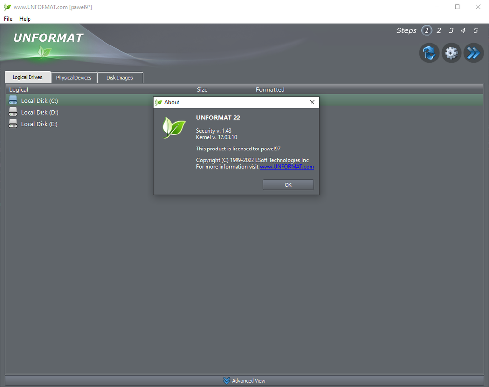Select the Local Disk (C:) drive icon
The width and height of the screenshot is (489, 387).
pyautogui.click(x=13, y=100)
